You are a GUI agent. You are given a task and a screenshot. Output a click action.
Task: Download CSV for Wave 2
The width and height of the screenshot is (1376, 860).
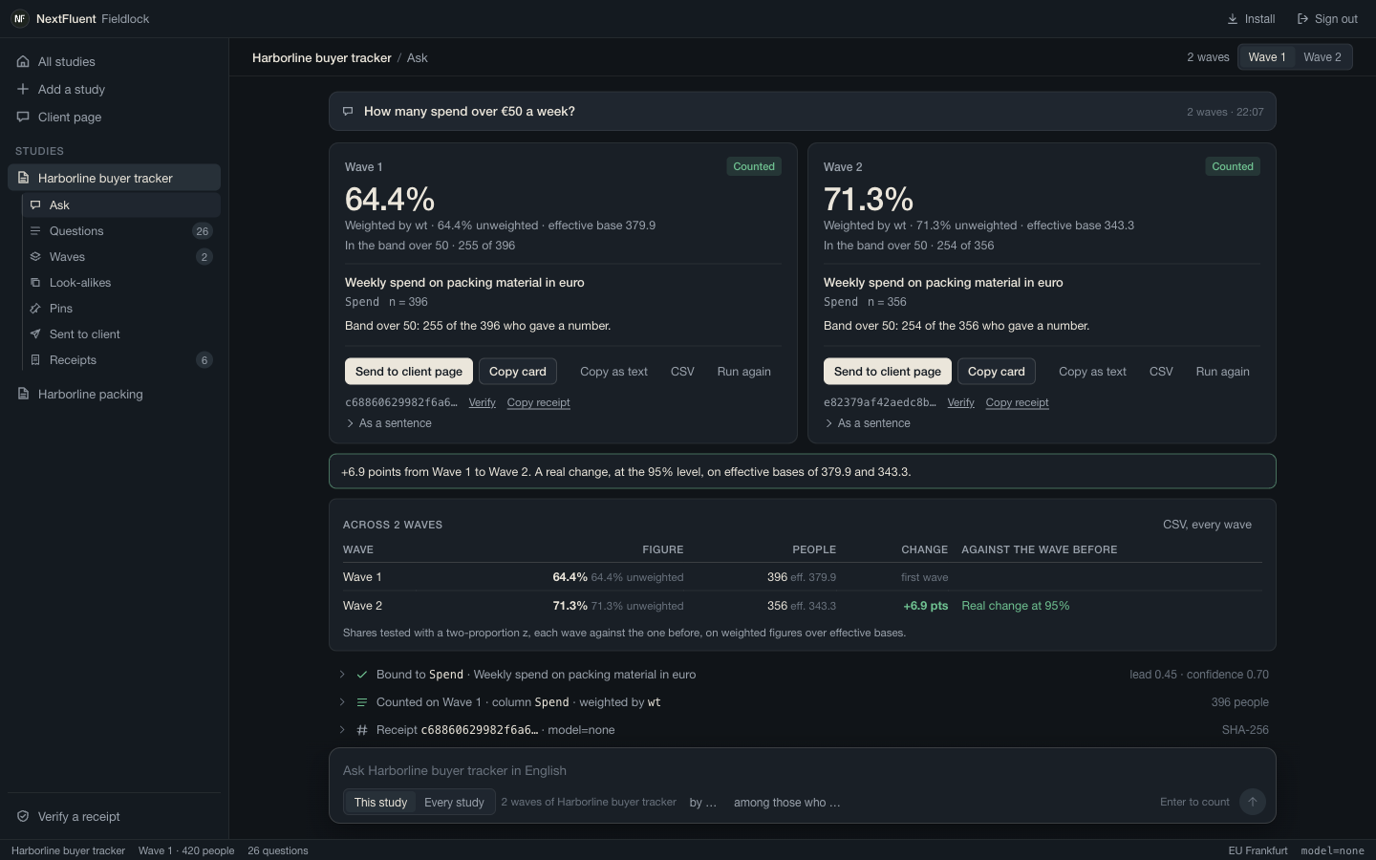click(1161, 372)
